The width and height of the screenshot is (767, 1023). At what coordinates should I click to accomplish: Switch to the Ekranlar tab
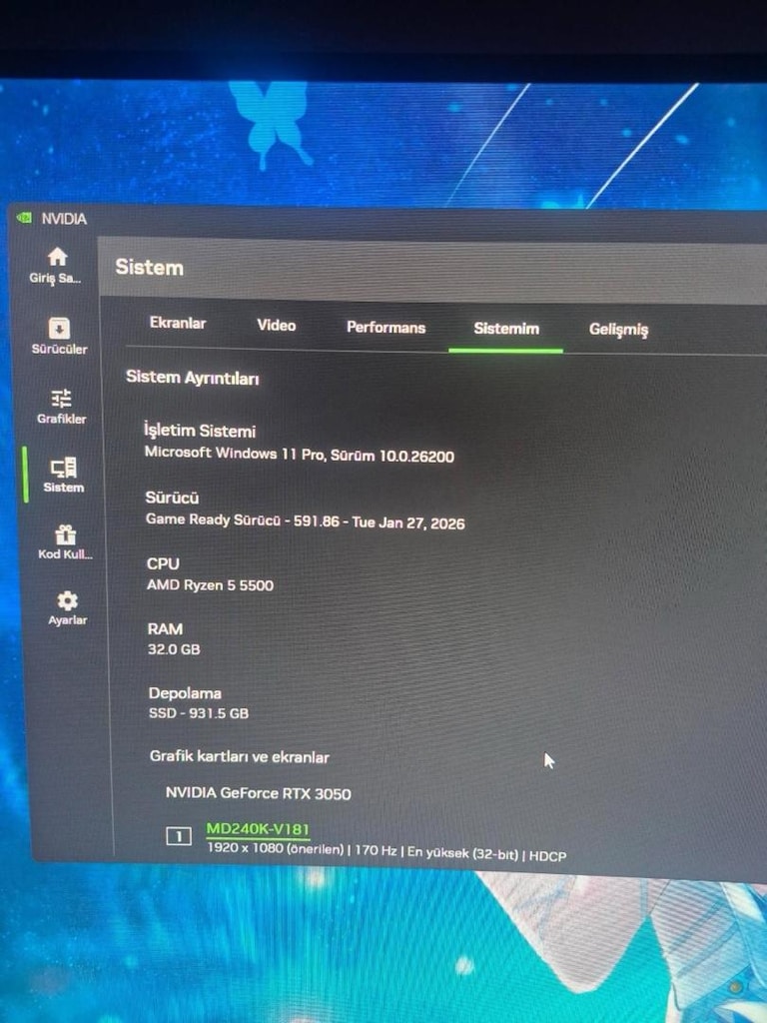[x=178, y=323]
